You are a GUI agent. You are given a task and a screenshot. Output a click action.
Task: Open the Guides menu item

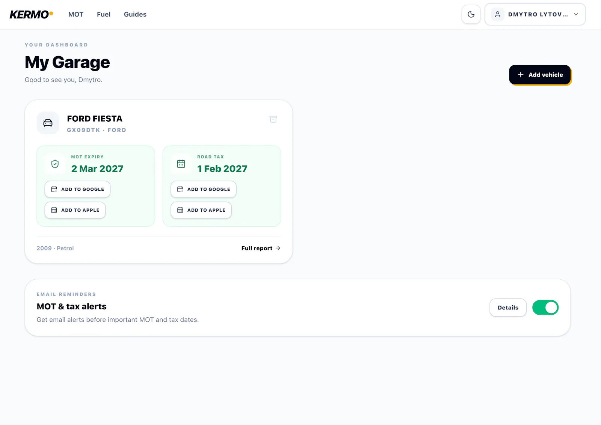point(135,15)
